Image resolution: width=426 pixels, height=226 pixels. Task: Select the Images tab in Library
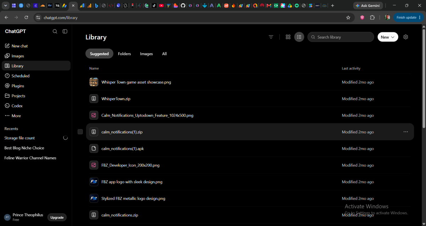pos(146,54)
